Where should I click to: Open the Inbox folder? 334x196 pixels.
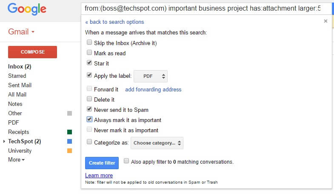click(20, 67)
